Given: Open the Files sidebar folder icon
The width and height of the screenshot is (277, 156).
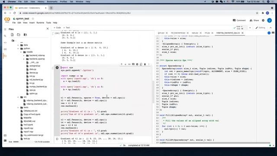Looking at the screenshot, I should (x=5, y=56).
